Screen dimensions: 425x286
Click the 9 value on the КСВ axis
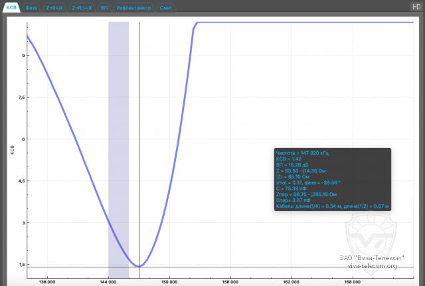[23, 56]
